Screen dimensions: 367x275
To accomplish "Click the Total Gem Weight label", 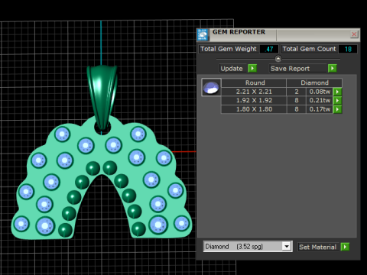I will [229, 49].
